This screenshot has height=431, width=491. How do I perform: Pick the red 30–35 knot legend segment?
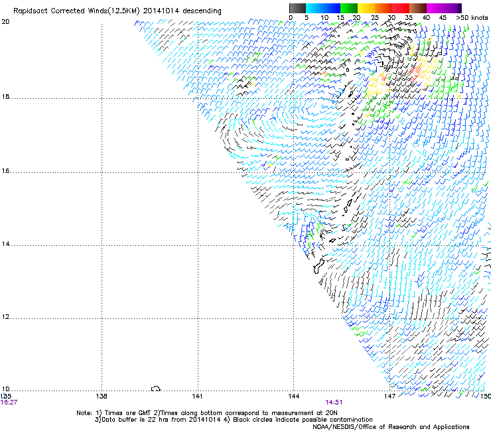click(x=401, y=8)
